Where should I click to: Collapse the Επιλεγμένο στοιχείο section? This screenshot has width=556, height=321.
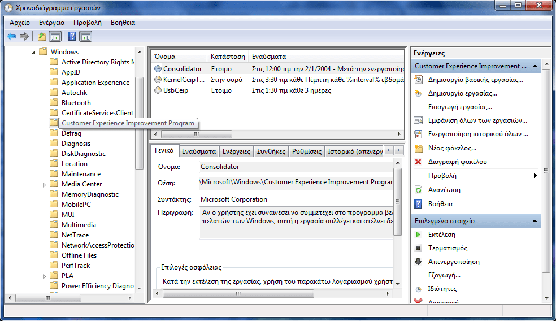[x=534, y=221]
